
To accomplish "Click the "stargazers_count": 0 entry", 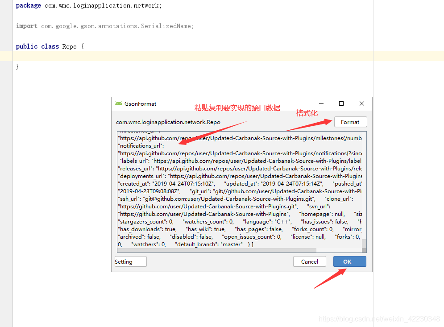I will pyautogui.click(x=145, y=222).
